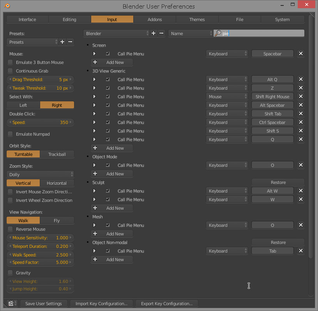This screenshot has height=311, width=318.
Task: Delete the Ctrl Spacebar keymap entry
Action: [301, 122]
